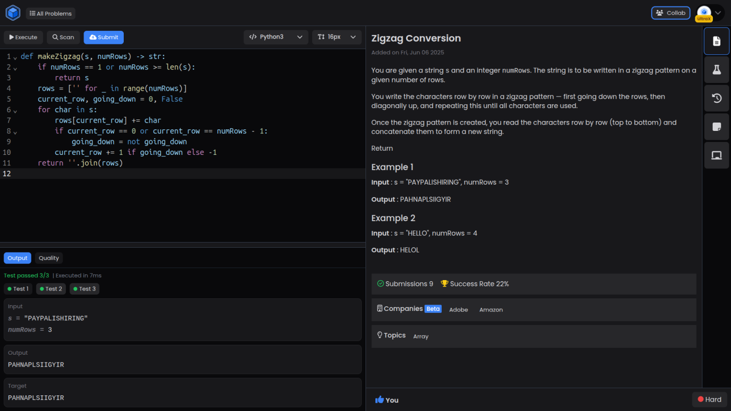Click the cube logo in top-left corner

pyautogui.click(x=13, y=13)
